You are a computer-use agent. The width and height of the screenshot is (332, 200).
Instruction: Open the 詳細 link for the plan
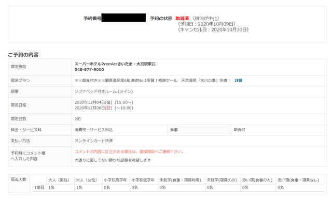239,81
